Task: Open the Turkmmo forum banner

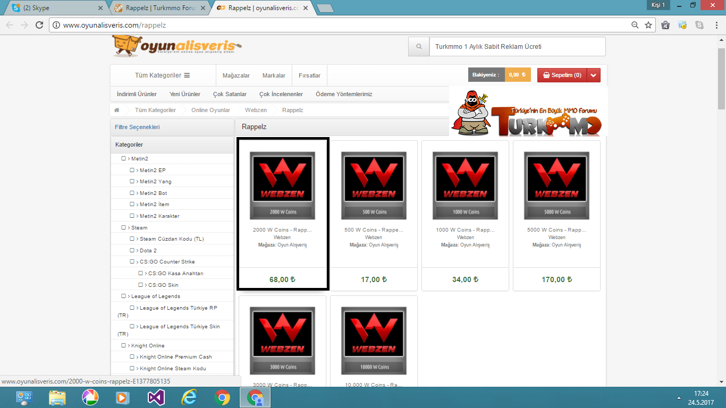Action: (x=528, y=111)
